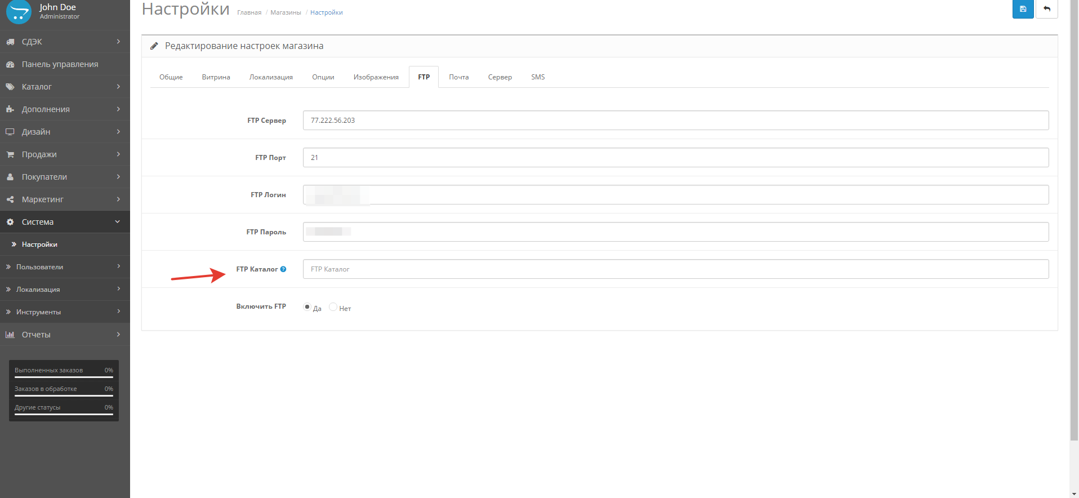Go to Главная breadcrumb link
The image size is (1079, 498).
click(249, 12)
